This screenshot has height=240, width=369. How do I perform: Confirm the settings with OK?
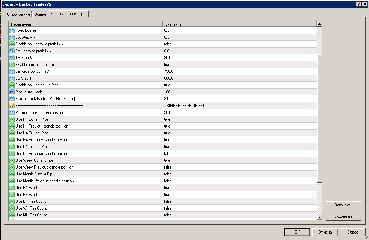[297, 232]
